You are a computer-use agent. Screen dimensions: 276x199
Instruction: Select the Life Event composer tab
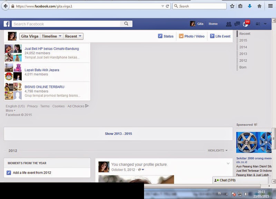[220, 36]
